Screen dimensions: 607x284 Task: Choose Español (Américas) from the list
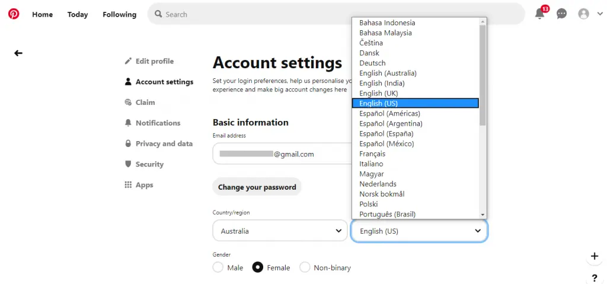pyautogui.click(x=416, y=113)
